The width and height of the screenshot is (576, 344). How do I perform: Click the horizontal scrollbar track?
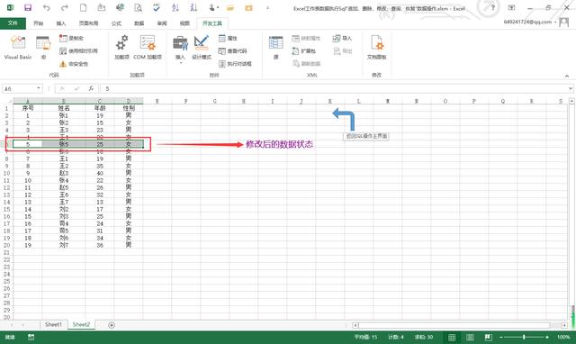[454, 325]
